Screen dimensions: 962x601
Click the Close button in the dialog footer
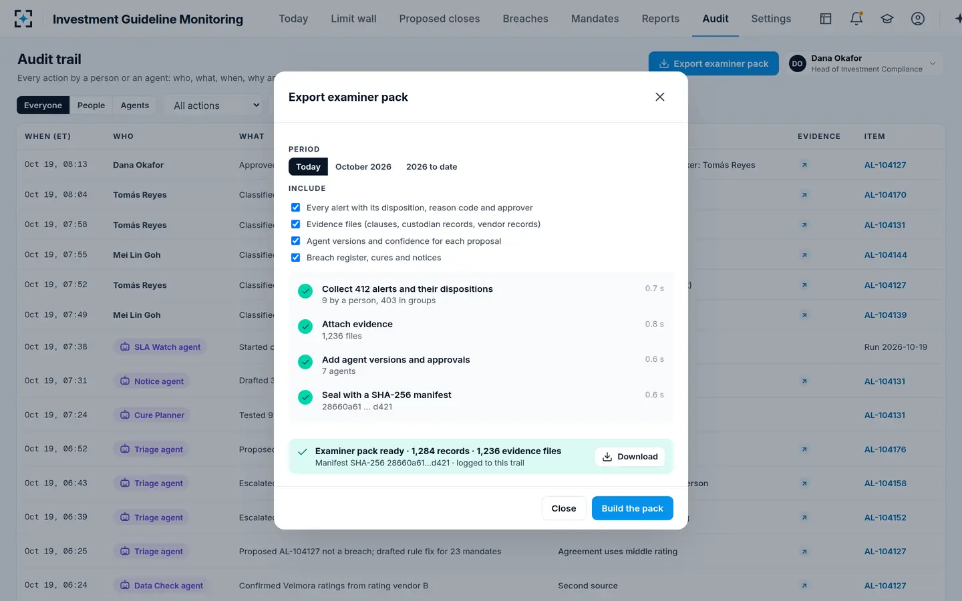coord(564,508)
